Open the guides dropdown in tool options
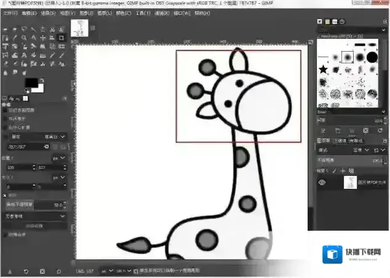 click(35, 216)
